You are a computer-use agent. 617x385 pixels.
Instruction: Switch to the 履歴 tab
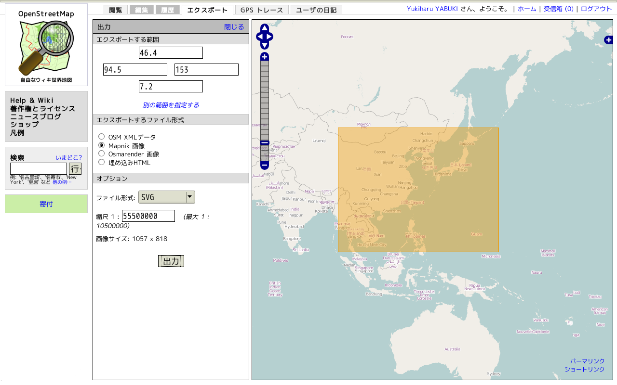pyautogui.click(x=168, y=10)
